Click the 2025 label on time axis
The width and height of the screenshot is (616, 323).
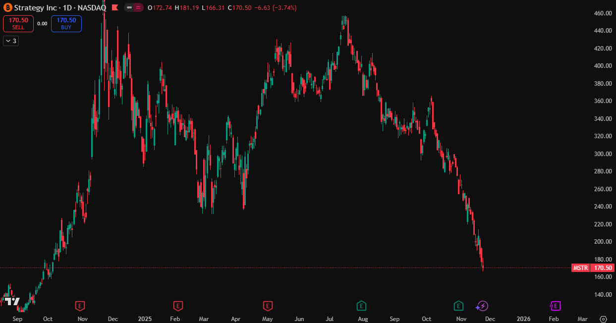pos(145,319)
